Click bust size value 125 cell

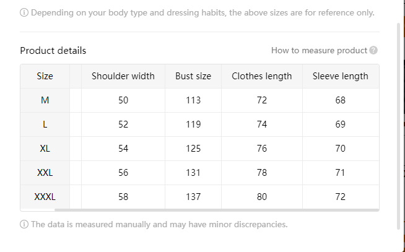(193, 149)
